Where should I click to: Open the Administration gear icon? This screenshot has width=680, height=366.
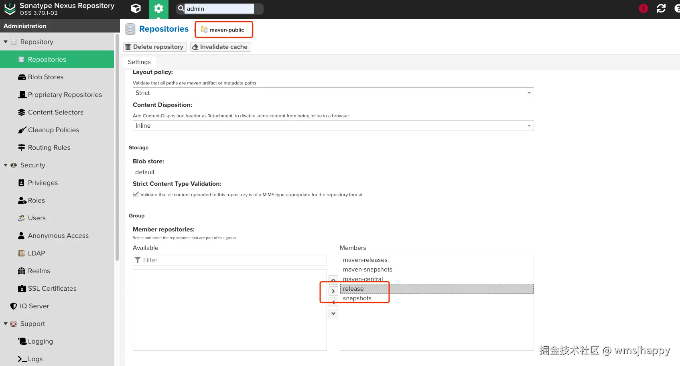pos(158,9)
